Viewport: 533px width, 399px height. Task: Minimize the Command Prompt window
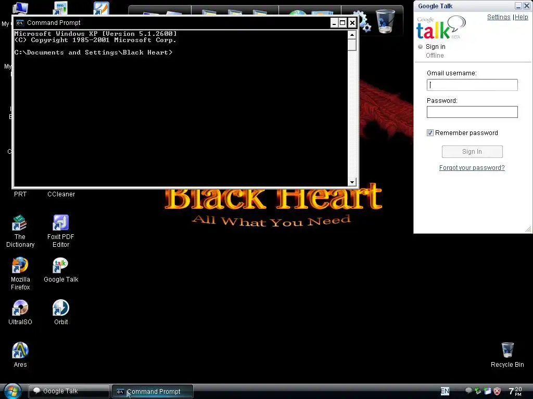pyautogui.click(x=334, y=23)
